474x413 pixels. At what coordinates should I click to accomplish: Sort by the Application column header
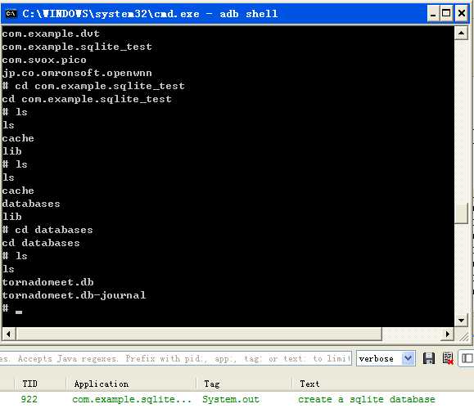click(x=102, y=384)
